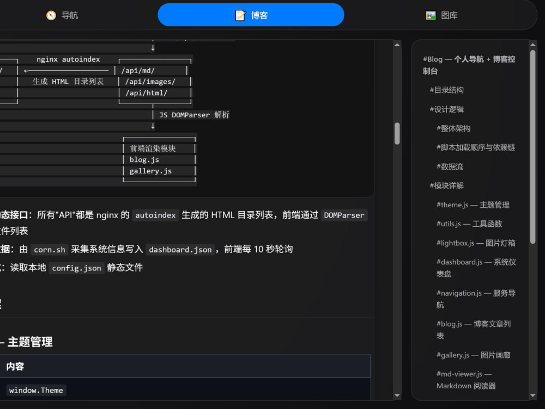Click the outline panel scrollbar down arrow

[533, 396]
